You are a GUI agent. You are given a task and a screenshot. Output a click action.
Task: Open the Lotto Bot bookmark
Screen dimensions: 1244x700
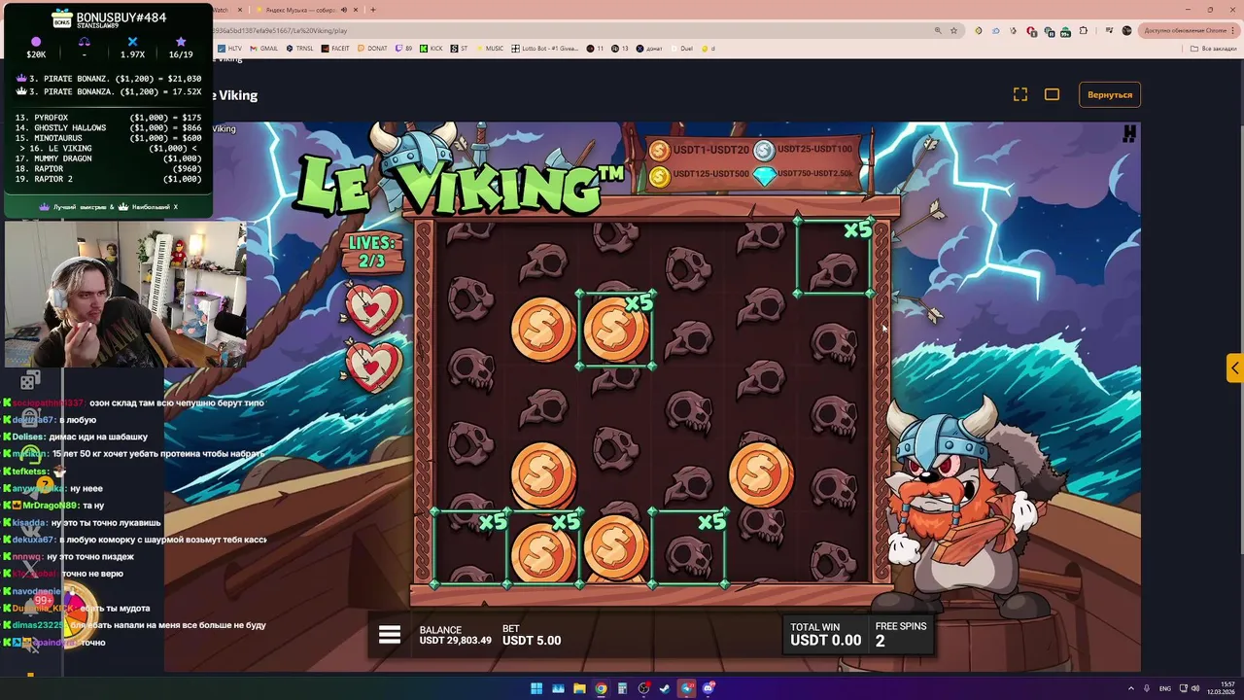click(x=545, y=48)
